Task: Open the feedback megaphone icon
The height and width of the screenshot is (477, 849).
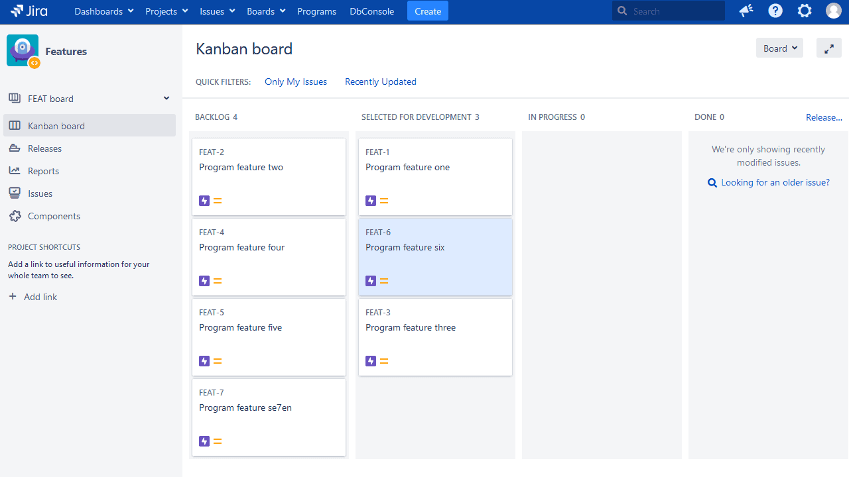Action: [x=746, y=11]
